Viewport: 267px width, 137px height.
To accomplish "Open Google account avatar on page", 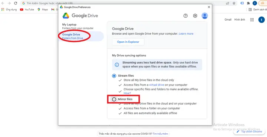I will pyautogui.click(x=261, y=20).
